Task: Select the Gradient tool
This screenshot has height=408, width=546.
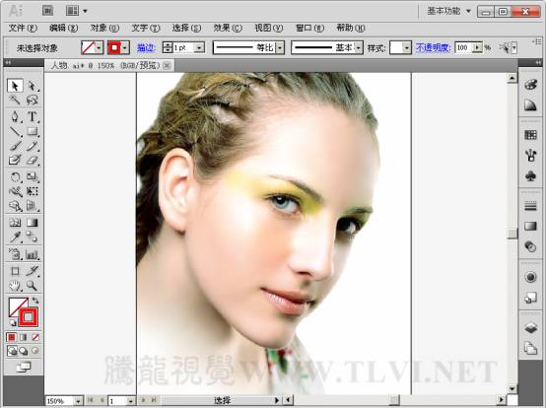Action: (x=32, y=223)
